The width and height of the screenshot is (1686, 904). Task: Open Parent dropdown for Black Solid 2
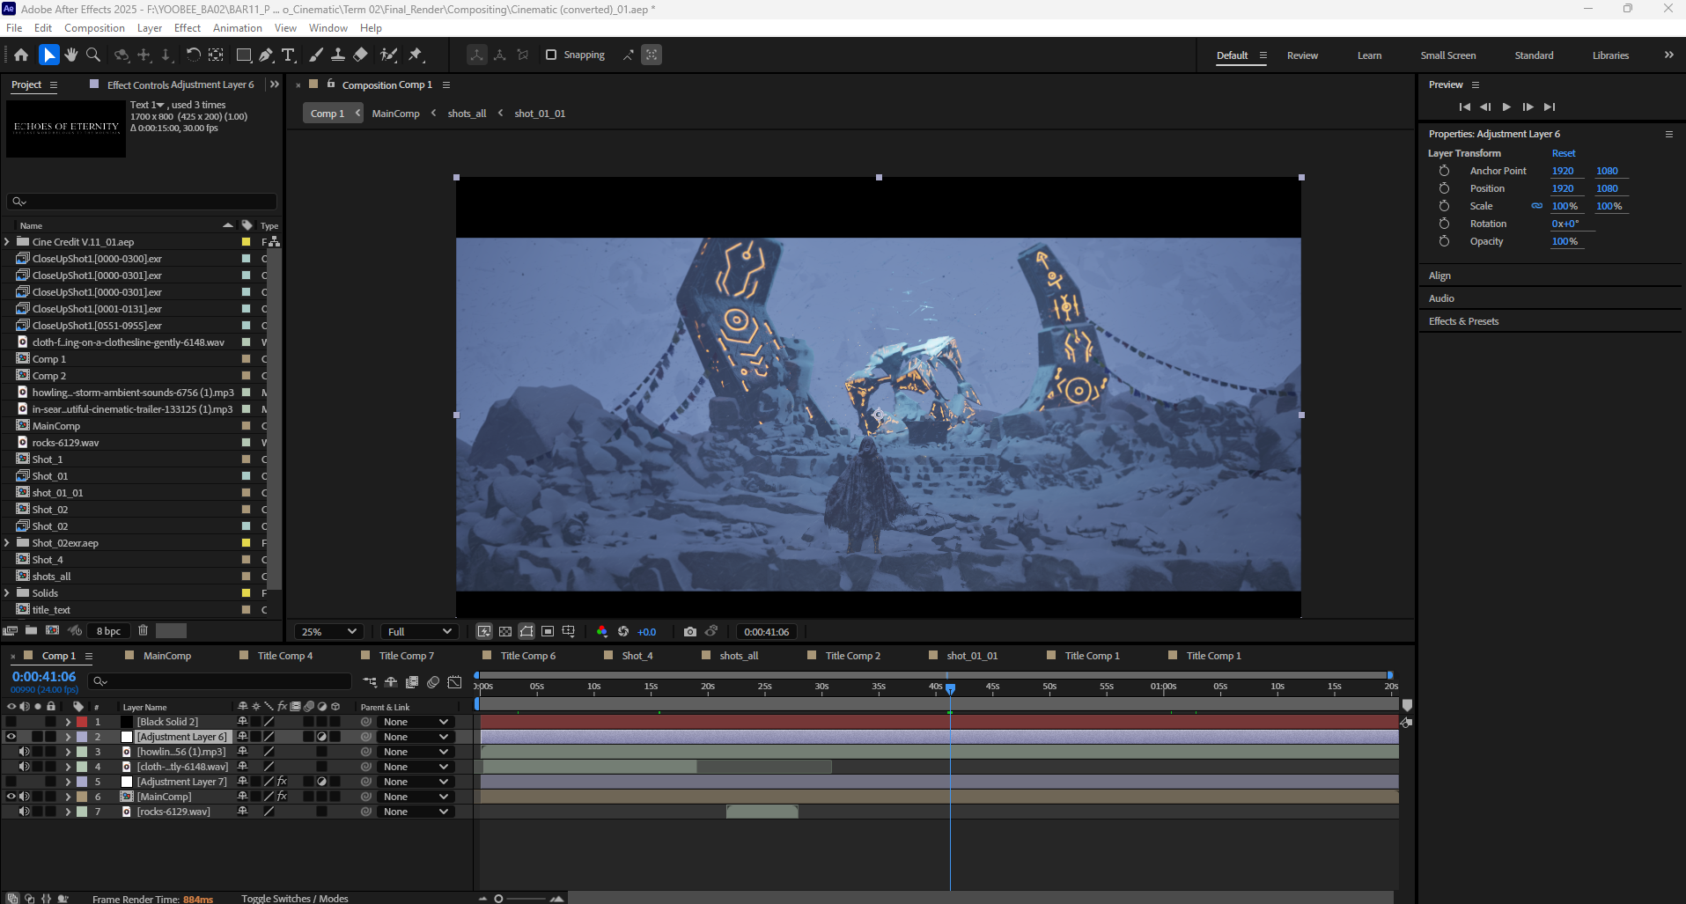pyautogui.click(x=416, y=722)
